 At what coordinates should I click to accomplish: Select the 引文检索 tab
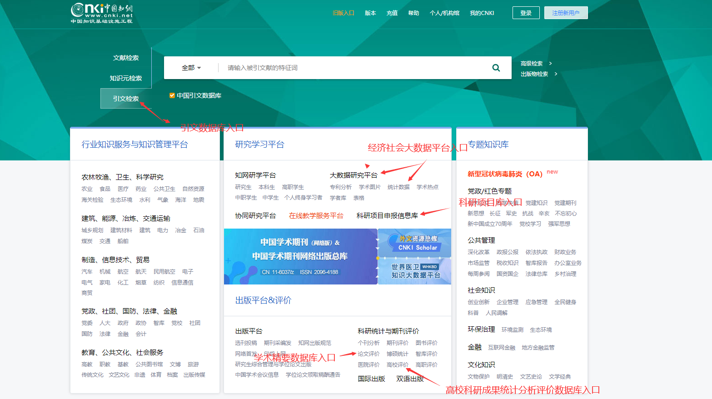[x=126, y=99]
